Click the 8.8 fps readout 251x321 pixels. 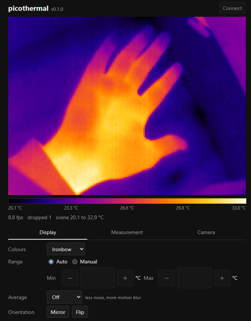[x=16, y=217]
